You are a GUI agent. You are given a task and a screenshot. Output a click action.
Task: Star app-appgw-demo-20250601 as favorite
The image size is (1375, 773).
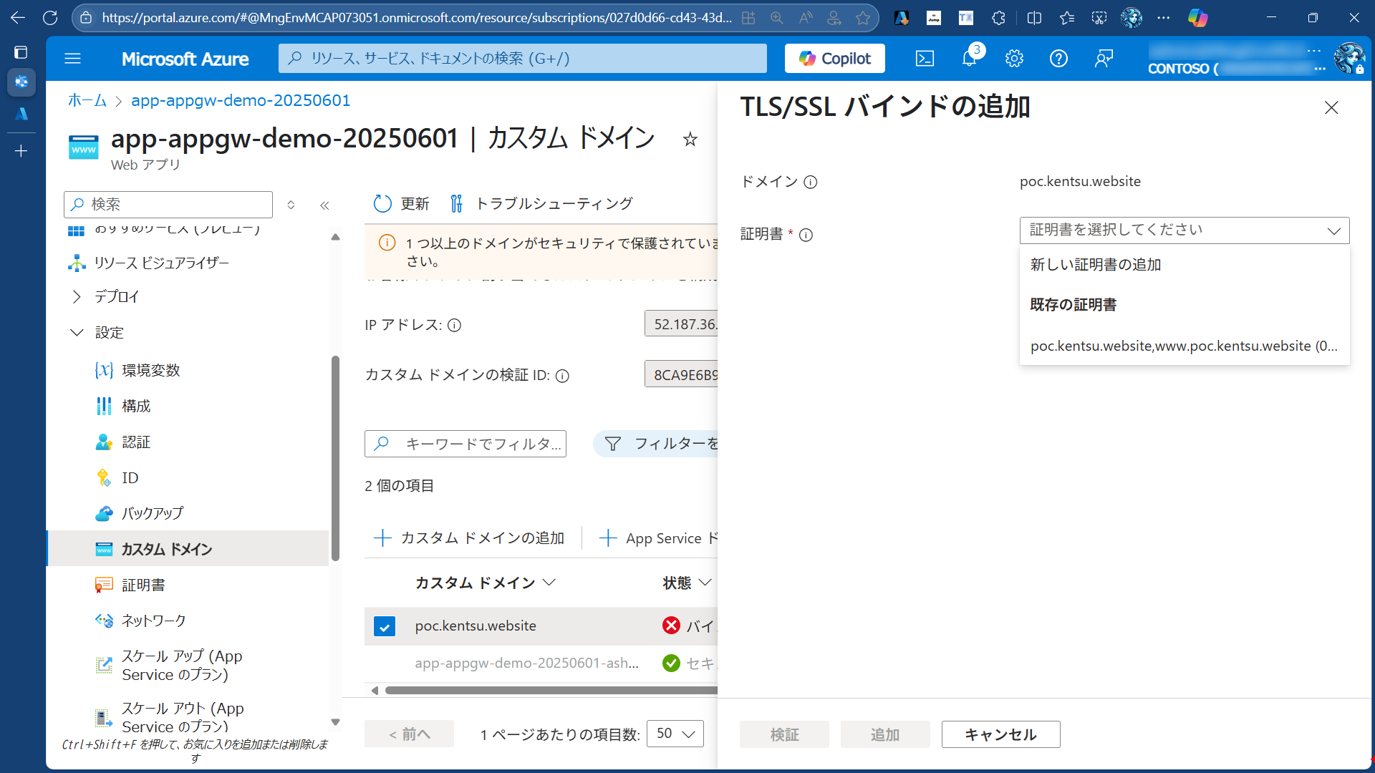coord(690,139)
